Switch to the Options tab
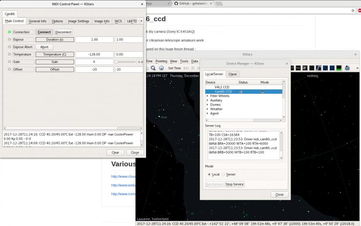 pyautogui.click(x=57, y=21)
